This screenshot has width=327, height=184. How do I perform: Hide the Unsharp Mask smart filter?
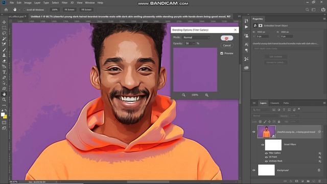(266, 161)
